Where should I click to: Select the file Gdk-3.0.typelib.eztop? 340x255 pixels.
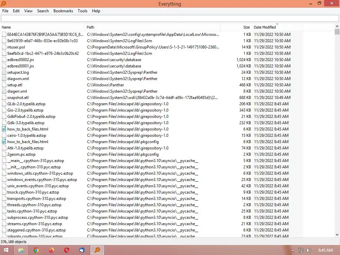coord(26,123)
